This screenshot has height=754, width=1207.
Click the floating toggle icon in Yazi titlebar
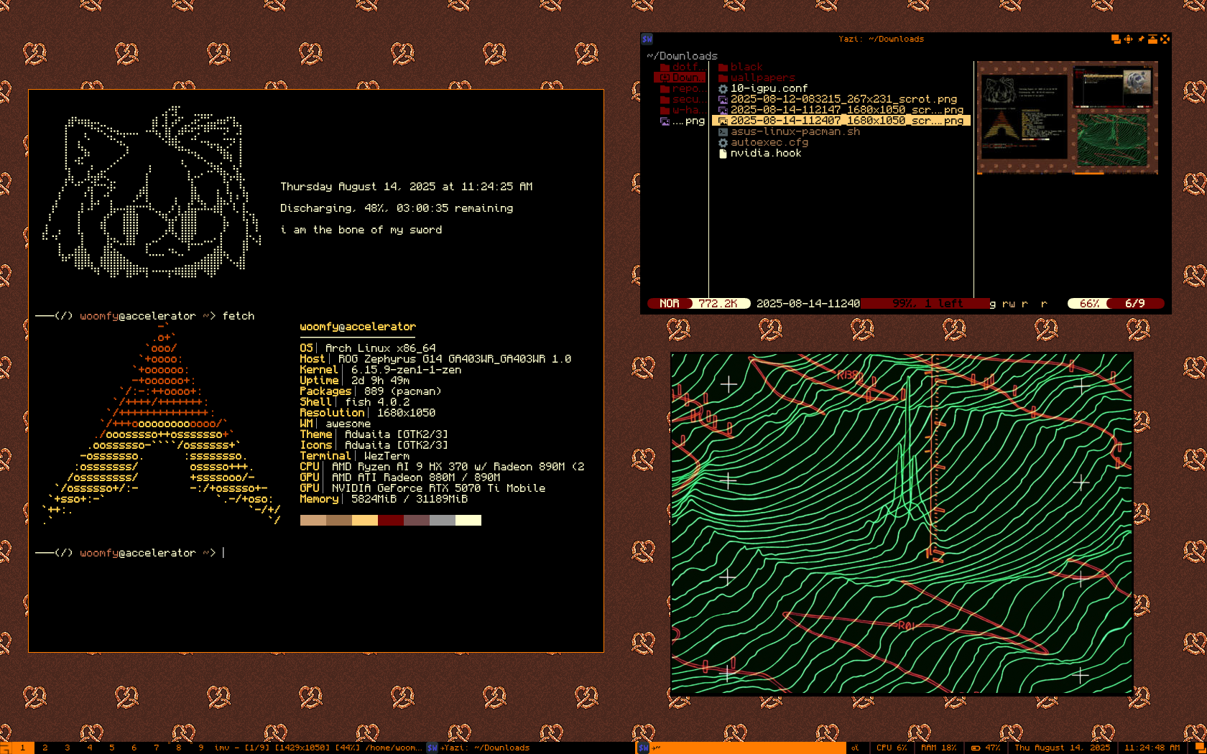[x=1116, y=39]
